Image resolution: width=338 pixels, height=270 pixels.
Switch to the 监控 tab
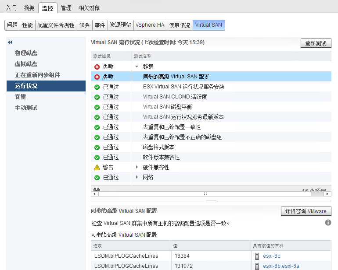pos(48,8)
